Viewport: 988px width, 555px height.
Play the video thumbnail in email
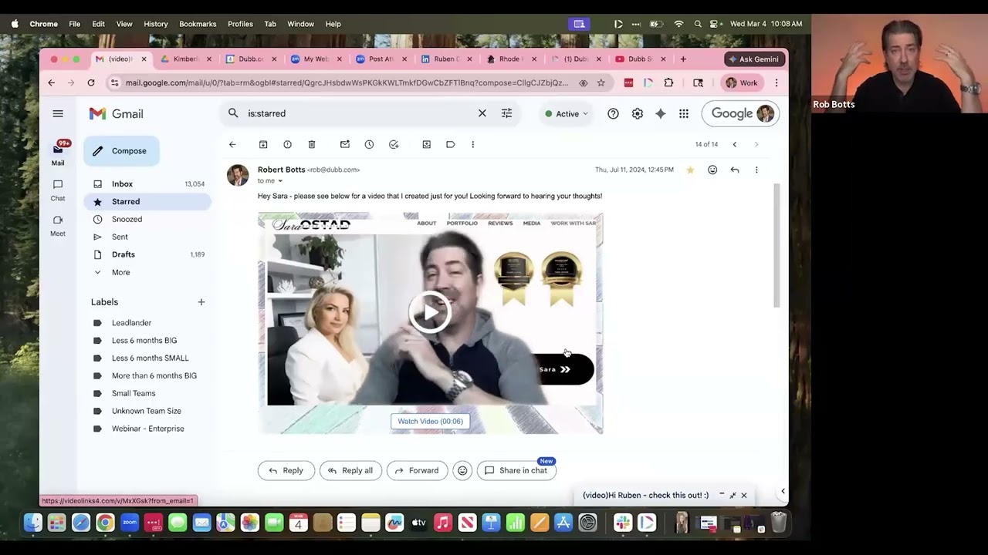coord(429,311)
